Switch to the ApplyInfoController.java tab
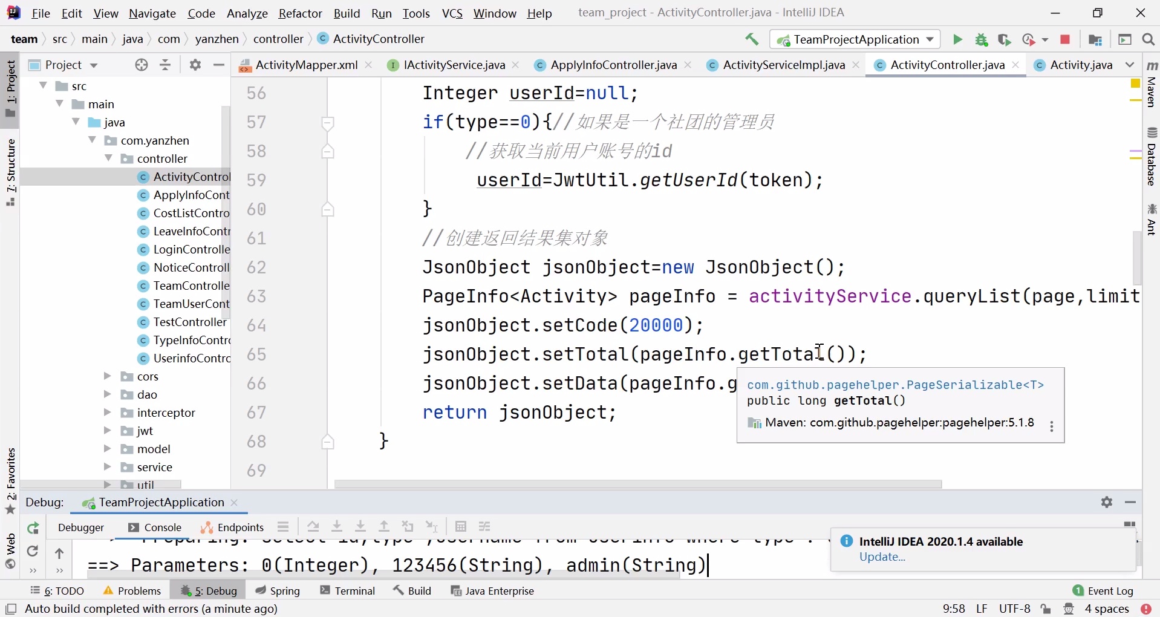This screenshot has width=1160, height=617. [x=611, y=65]
